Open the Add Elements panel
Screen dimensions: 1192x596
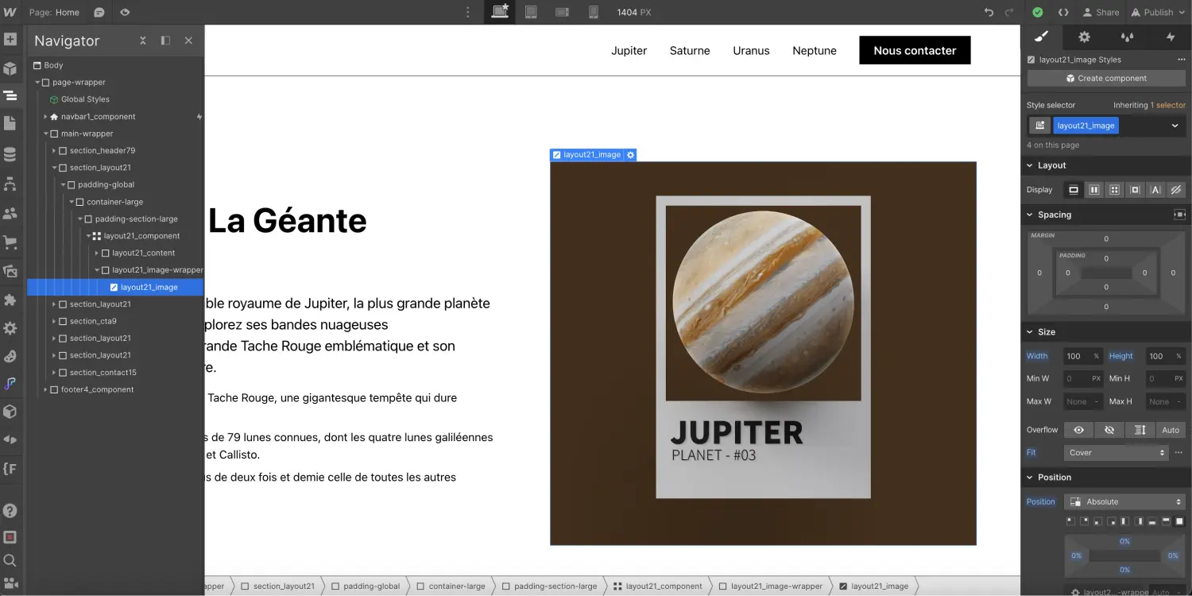(x=11, y=38)
